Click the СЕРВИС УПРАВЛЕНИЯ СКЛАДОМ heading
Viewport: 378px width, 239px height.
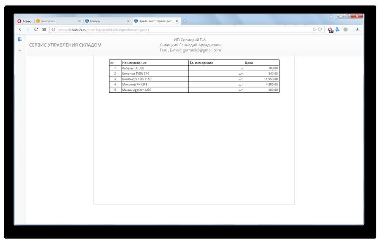[x=65, y=45]
